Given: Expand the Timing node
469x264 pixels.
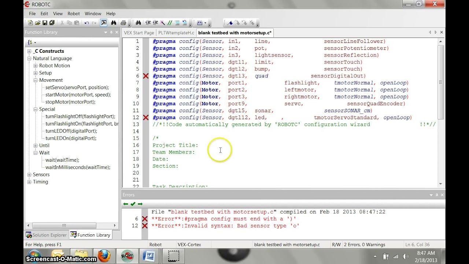Looking at the screenshot, I should (x=29, y=182).
